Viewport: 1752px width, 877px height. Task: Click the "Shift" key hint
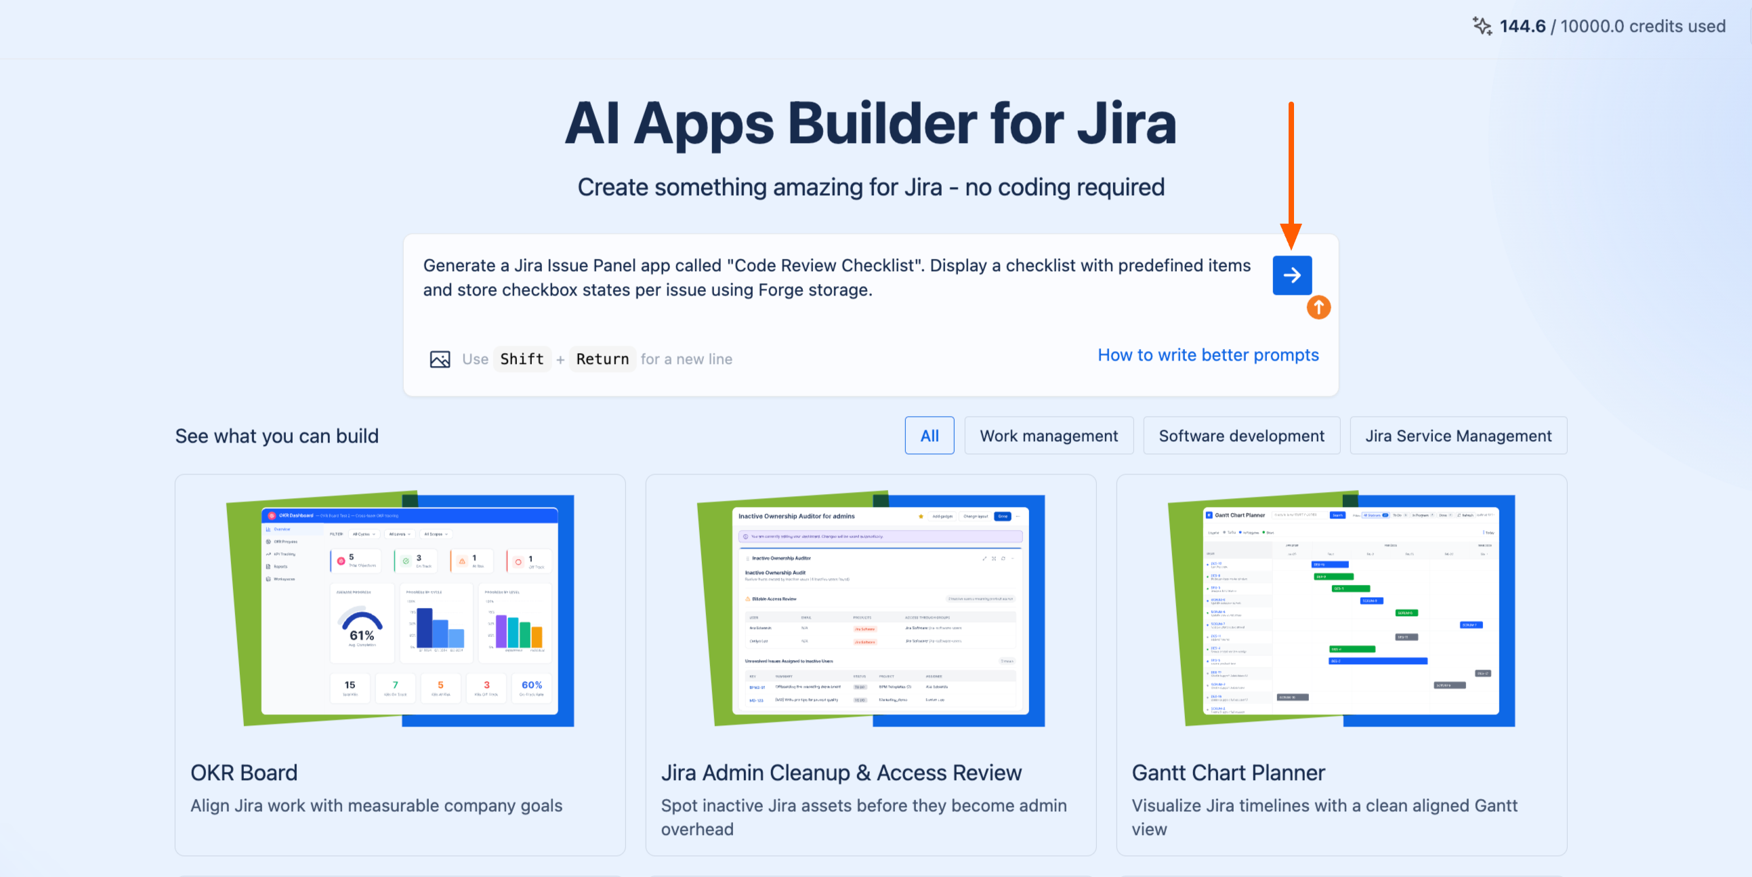coord(522,359)
